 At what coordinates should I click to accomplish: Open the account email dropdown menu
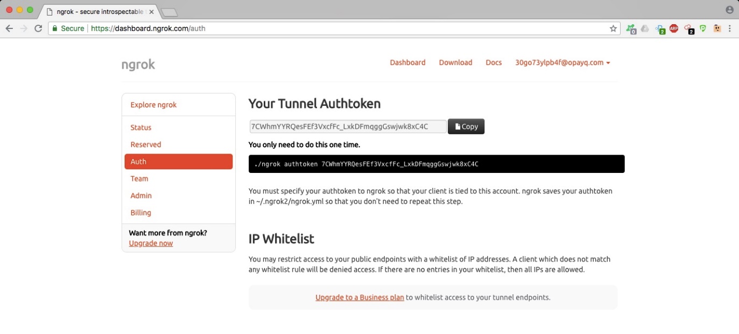coord(562,62)
